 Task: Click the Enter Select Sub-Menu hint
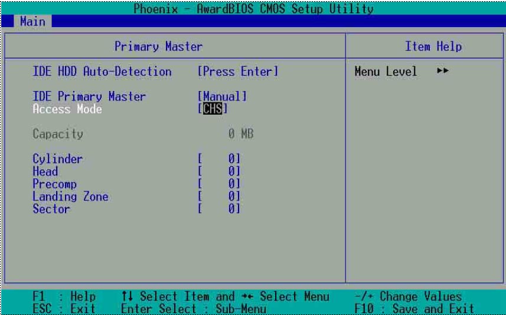coord(194,308)
